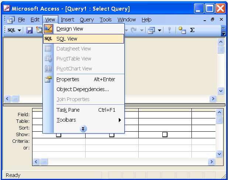Screen dimensions: 228x180
Task: Open the Query Type dropdown arrow
Action: (x=159, y=30)
